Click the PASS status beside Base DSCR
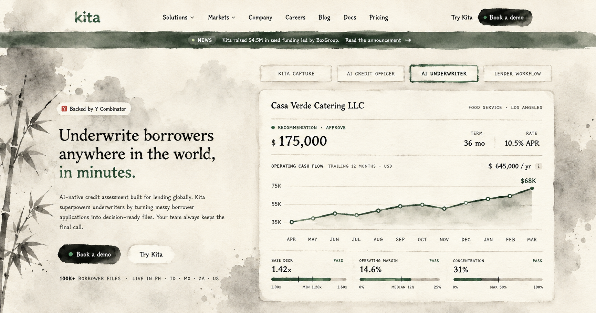 tap(338, 261)
